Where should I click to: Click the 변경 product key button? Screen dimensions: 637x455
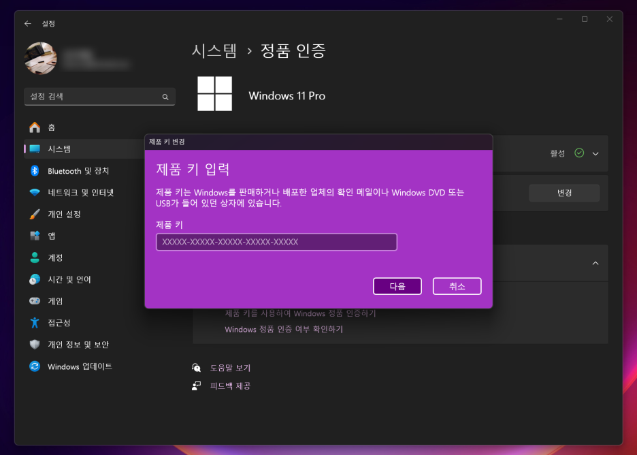coord(564,193)
